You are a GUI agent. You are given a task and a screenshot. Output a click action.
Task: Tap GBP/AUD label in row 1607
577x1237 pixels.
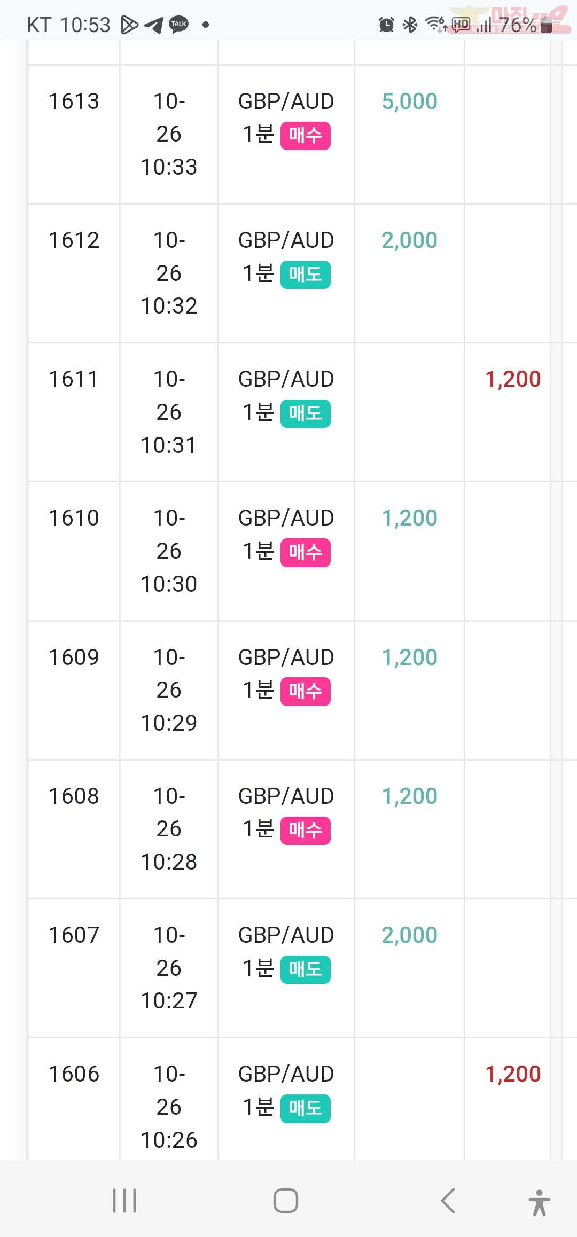pos(286,935)
